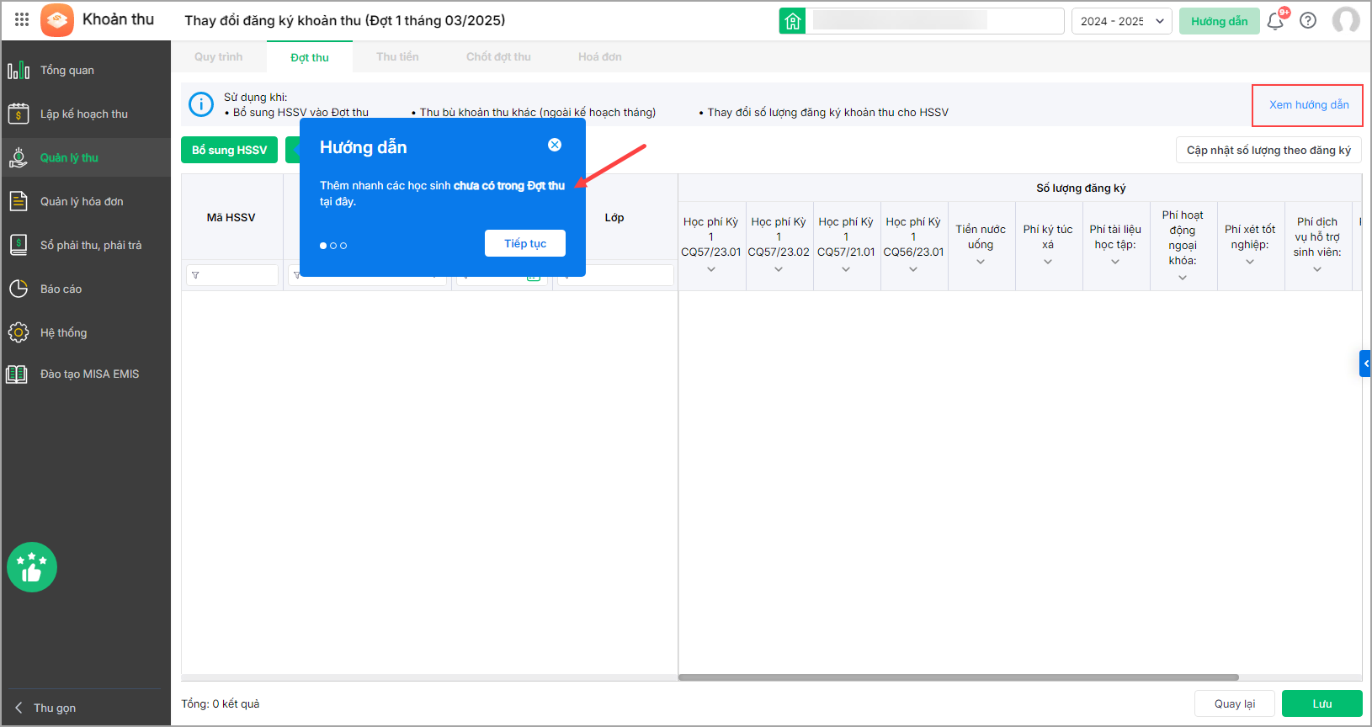Expand Phí hoạt động ngoại khóa chevron
The width and height of the screenshot is (1372, 727).
1183,278
